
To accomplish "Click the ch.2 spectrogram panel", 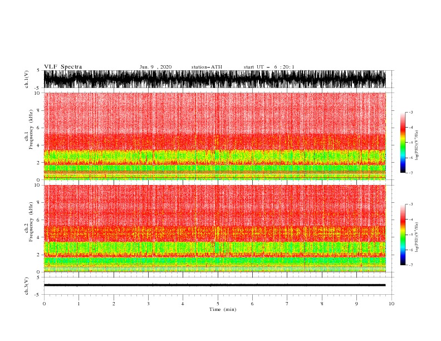I will click(214, 228).
